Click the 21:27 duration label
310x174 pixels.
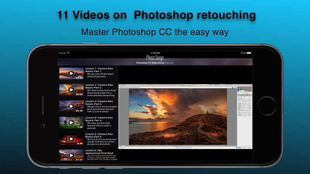click(79, 160)
